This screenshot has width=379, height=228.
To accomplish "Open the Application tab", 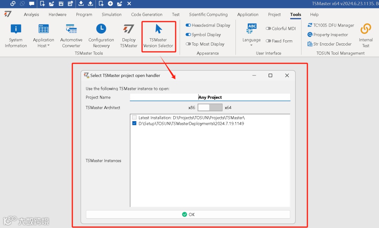I will coord(248,14).
